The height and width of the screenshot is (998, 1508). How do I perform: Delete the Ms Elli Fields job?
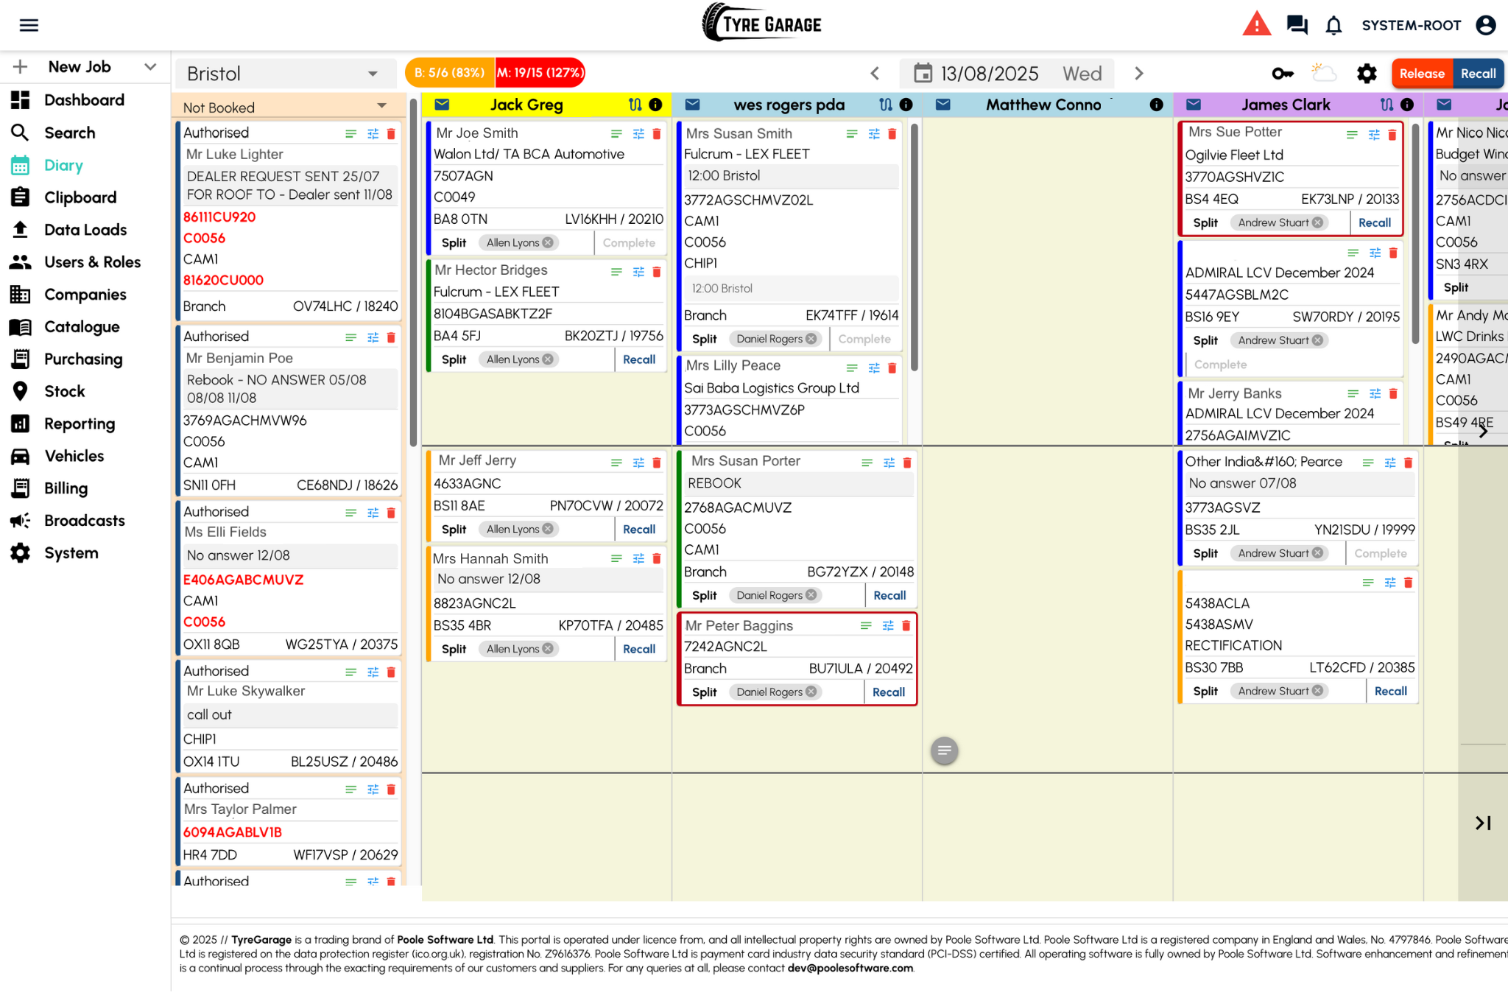(x=391, y=513)
